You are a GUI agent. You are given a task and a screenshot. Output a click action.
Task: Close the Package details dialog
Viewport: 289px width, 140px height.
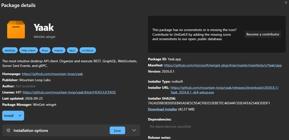click(x=286, y=2)
